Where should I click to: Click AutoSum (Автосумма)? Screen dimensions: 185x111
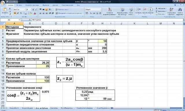161,8
